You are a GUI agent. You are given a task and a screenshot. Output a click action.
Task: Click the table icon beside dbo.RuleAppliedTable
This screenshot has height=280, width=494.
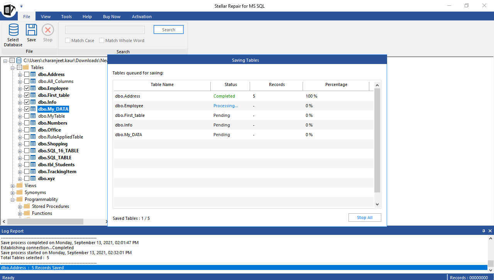(33, 137)
